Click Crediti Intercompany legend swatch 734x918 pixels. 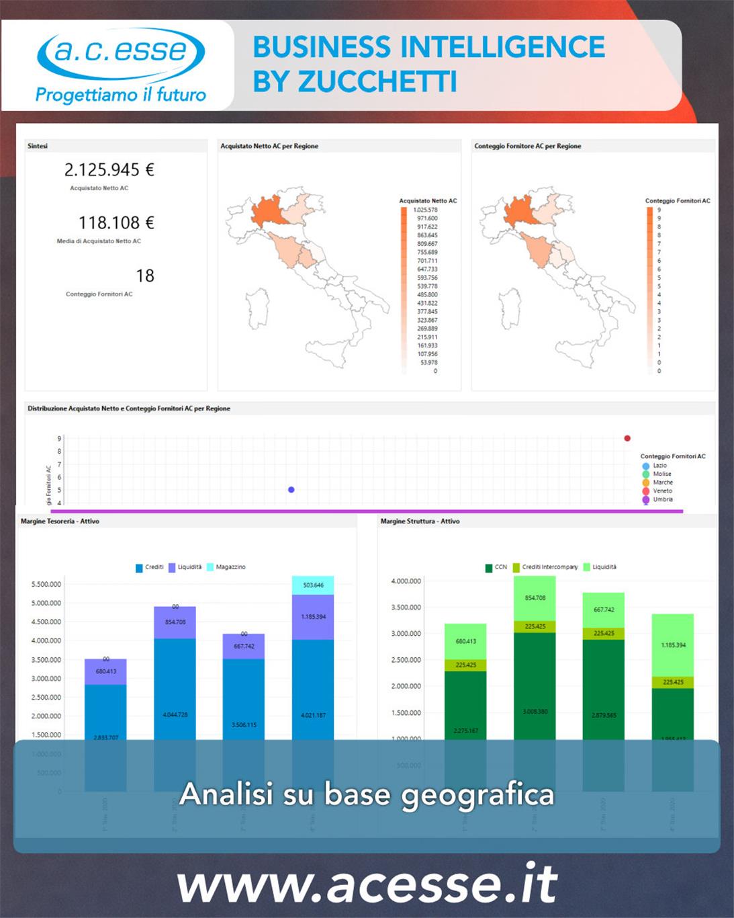[516, 567]
